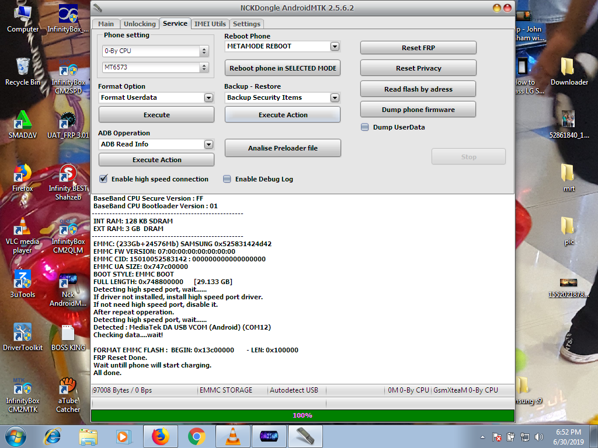
Task: Launch 3uTools desktop shortcut
Action: pyautogui.click(x=23, y=284)
